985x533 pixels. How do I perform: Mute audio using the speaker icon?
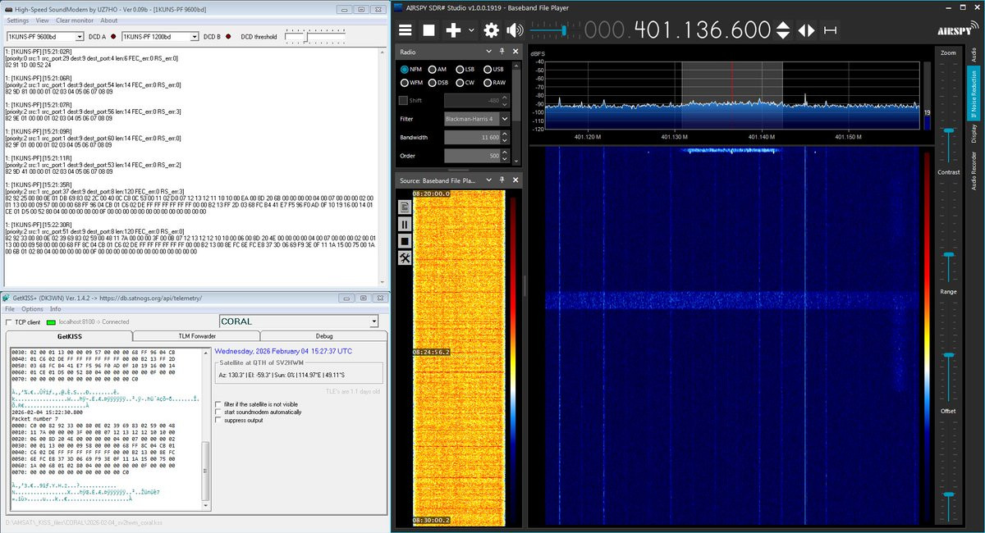tap(515, 30)
